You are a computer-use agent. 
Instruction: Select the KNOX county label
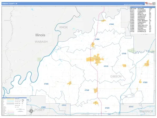[x=63, y=27]
